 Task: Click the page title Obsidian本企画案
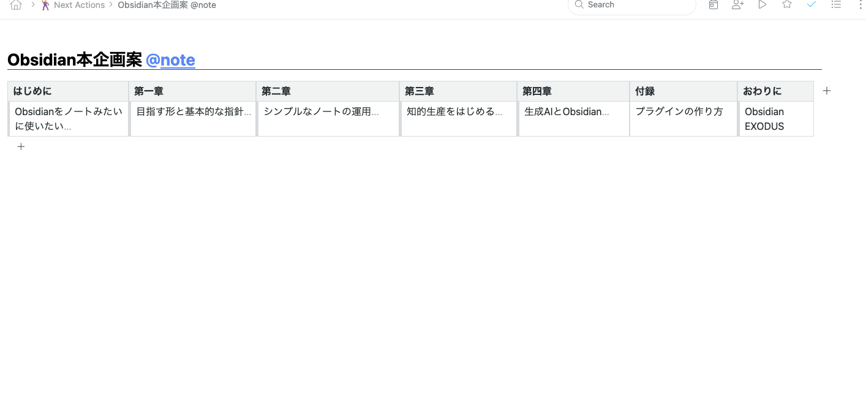point(75,60)
